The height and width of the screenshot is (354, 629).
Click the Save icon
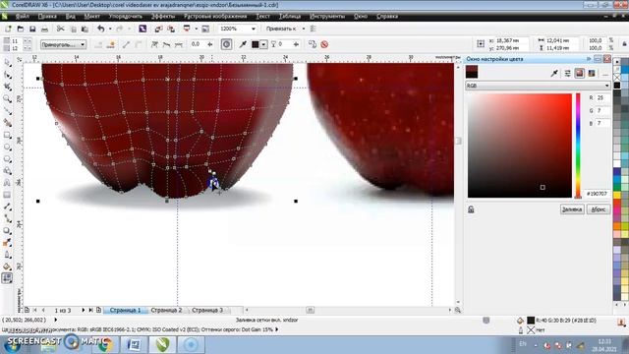[x=32, y=29]
